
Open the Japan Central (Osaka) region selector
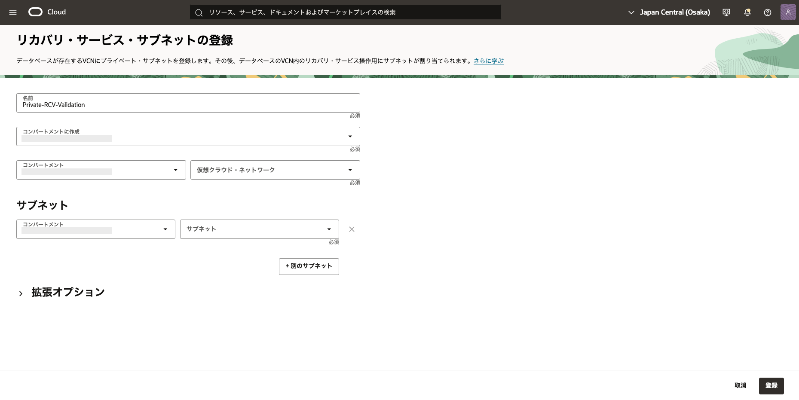[669, 12]
